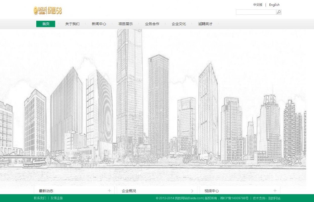The height and width of the screenshot is (202, 314).
Task: Click the 最新动态 panel heading
Action: tap(46, 191)
